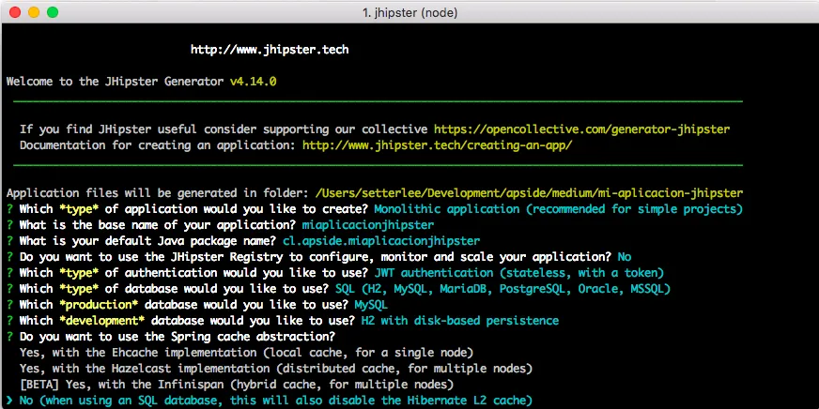Screen dimensions: 819x409
Task: Click the green maximize window button
Action: point(53,12)
